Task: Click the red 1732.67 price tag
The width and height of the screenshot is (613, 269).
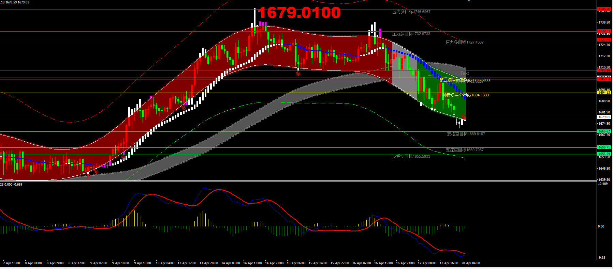Action: (x=604, y=31)
